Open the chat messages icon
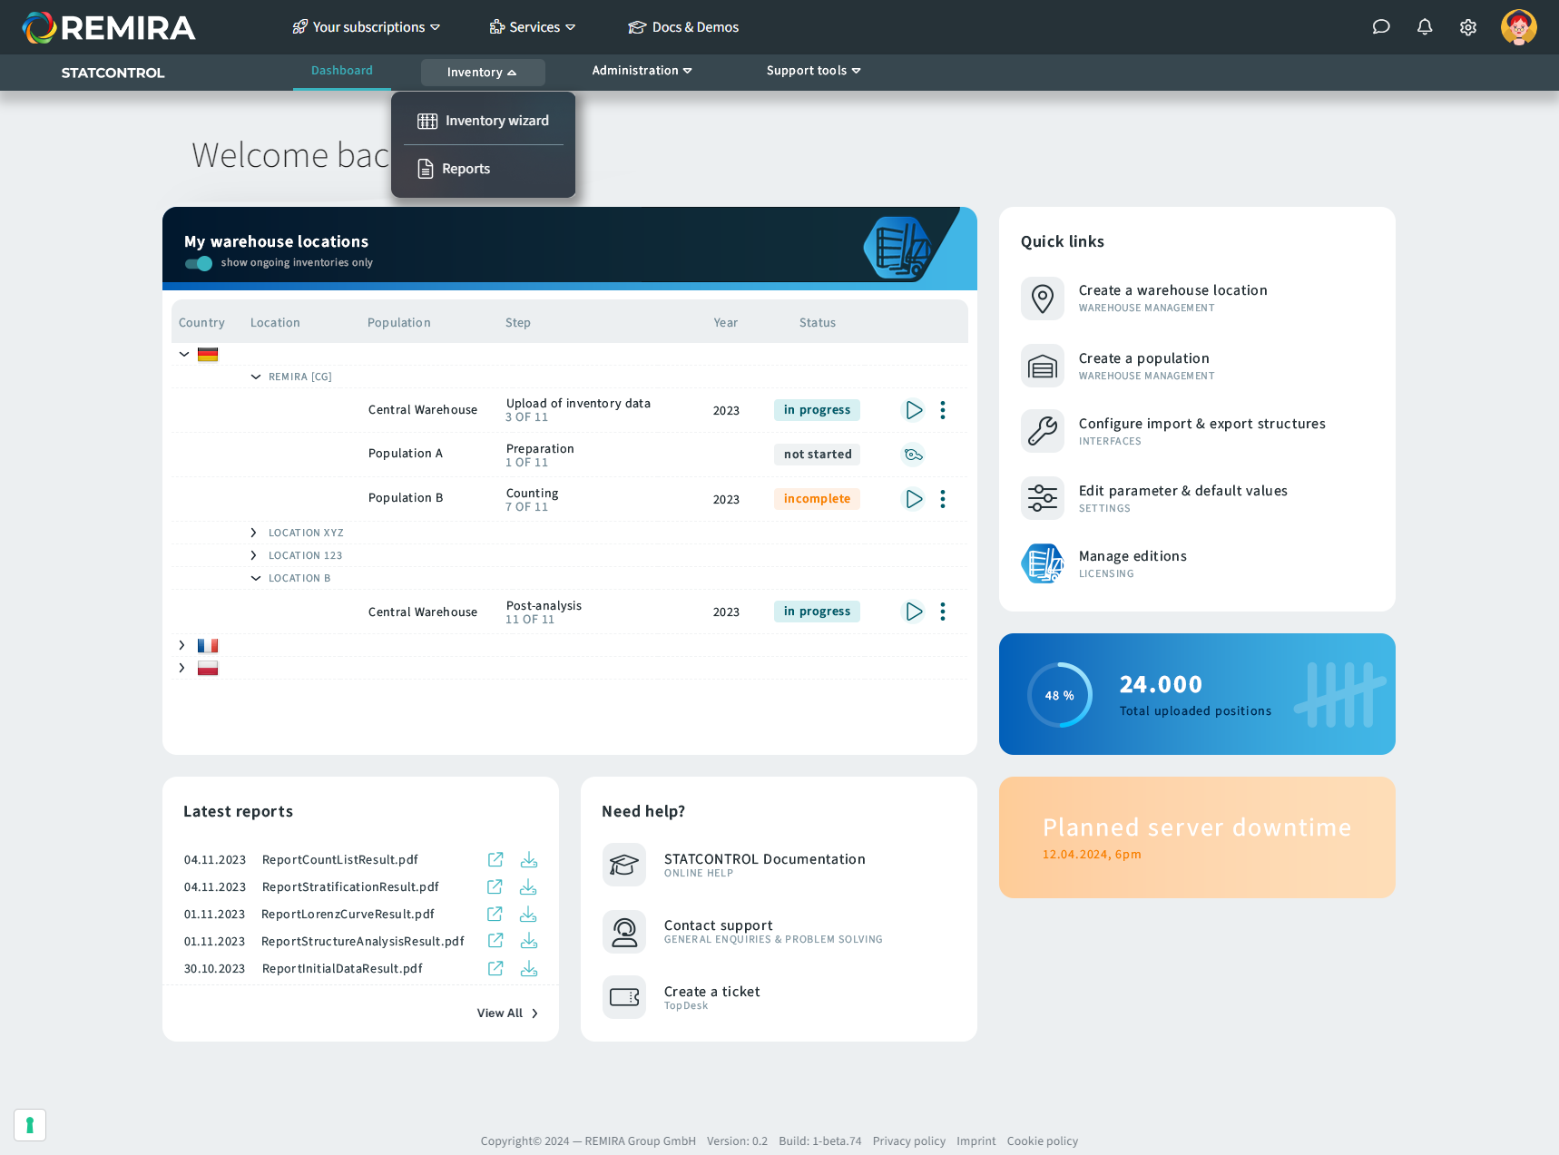 (x=1380, y=27)
